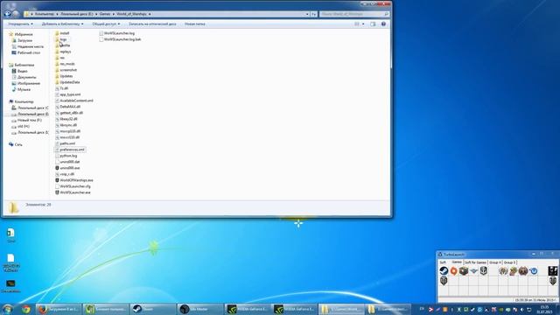Open the second NVIDIA GeForce taskbar window
This screenshot has width=560, height=315.
point(294,309)
